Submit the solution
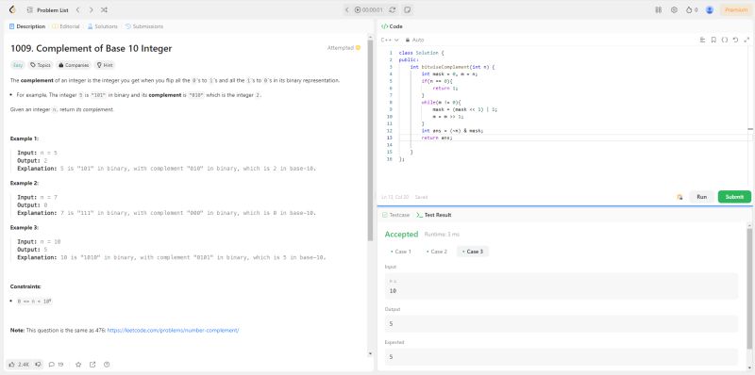The height and width of the screenshot is (375, 755). click(734, 197)
